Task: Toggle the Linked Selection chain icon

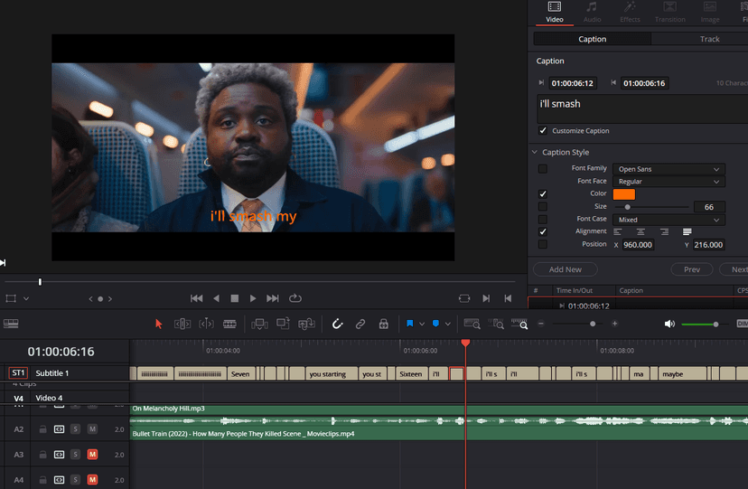Action: 360,324
